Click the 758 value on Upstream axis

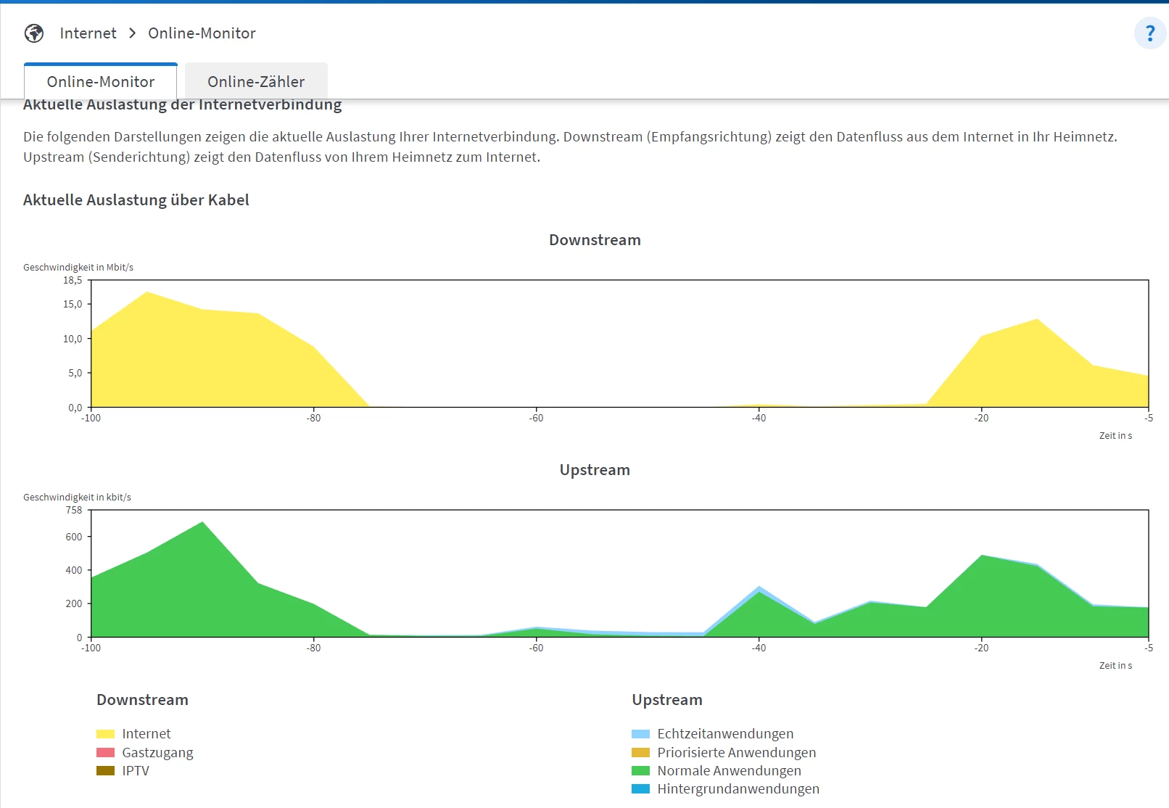click(74, 511)
